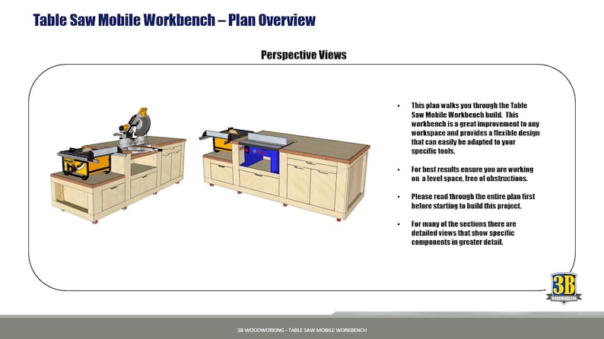The image size is (604, 339).
Task: Click the bullet "Please read through the entire plan first"
Action: coord(473,201)
